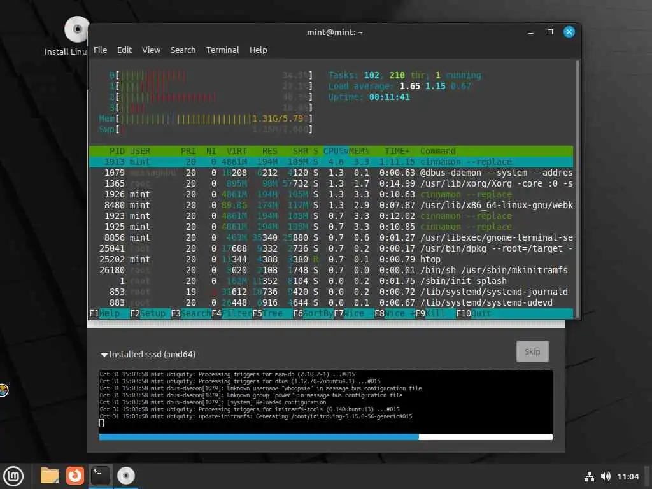Click F6 SortBy in htop footer
The image size is (652, 489).
(313, 313)
